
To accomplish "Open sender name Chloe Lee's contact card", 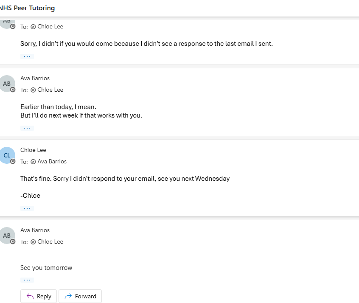I will [x=33, y=150].
